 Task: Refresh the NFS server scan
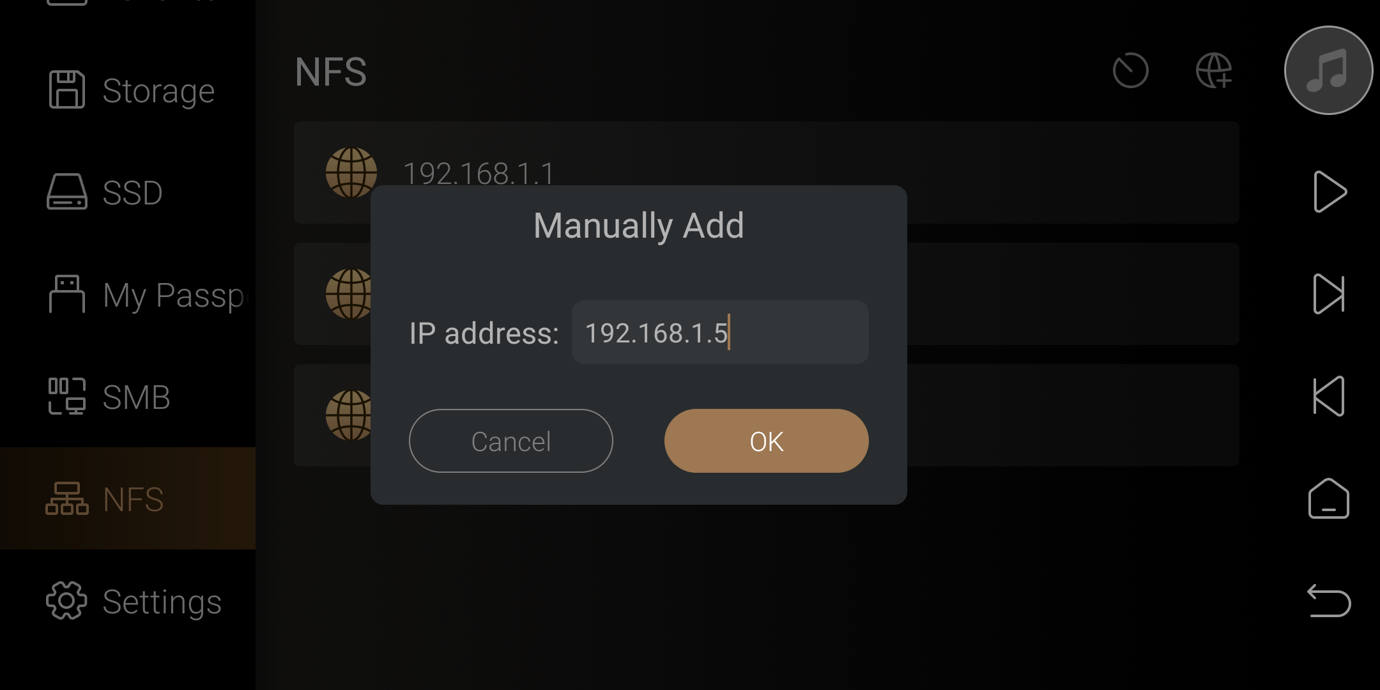1130,70
